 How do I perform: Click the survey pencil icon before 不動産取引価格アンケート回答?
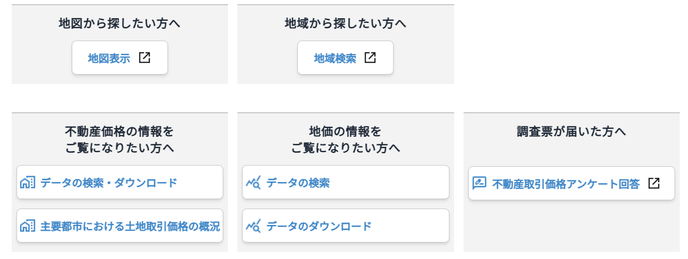tap(479, 183)
